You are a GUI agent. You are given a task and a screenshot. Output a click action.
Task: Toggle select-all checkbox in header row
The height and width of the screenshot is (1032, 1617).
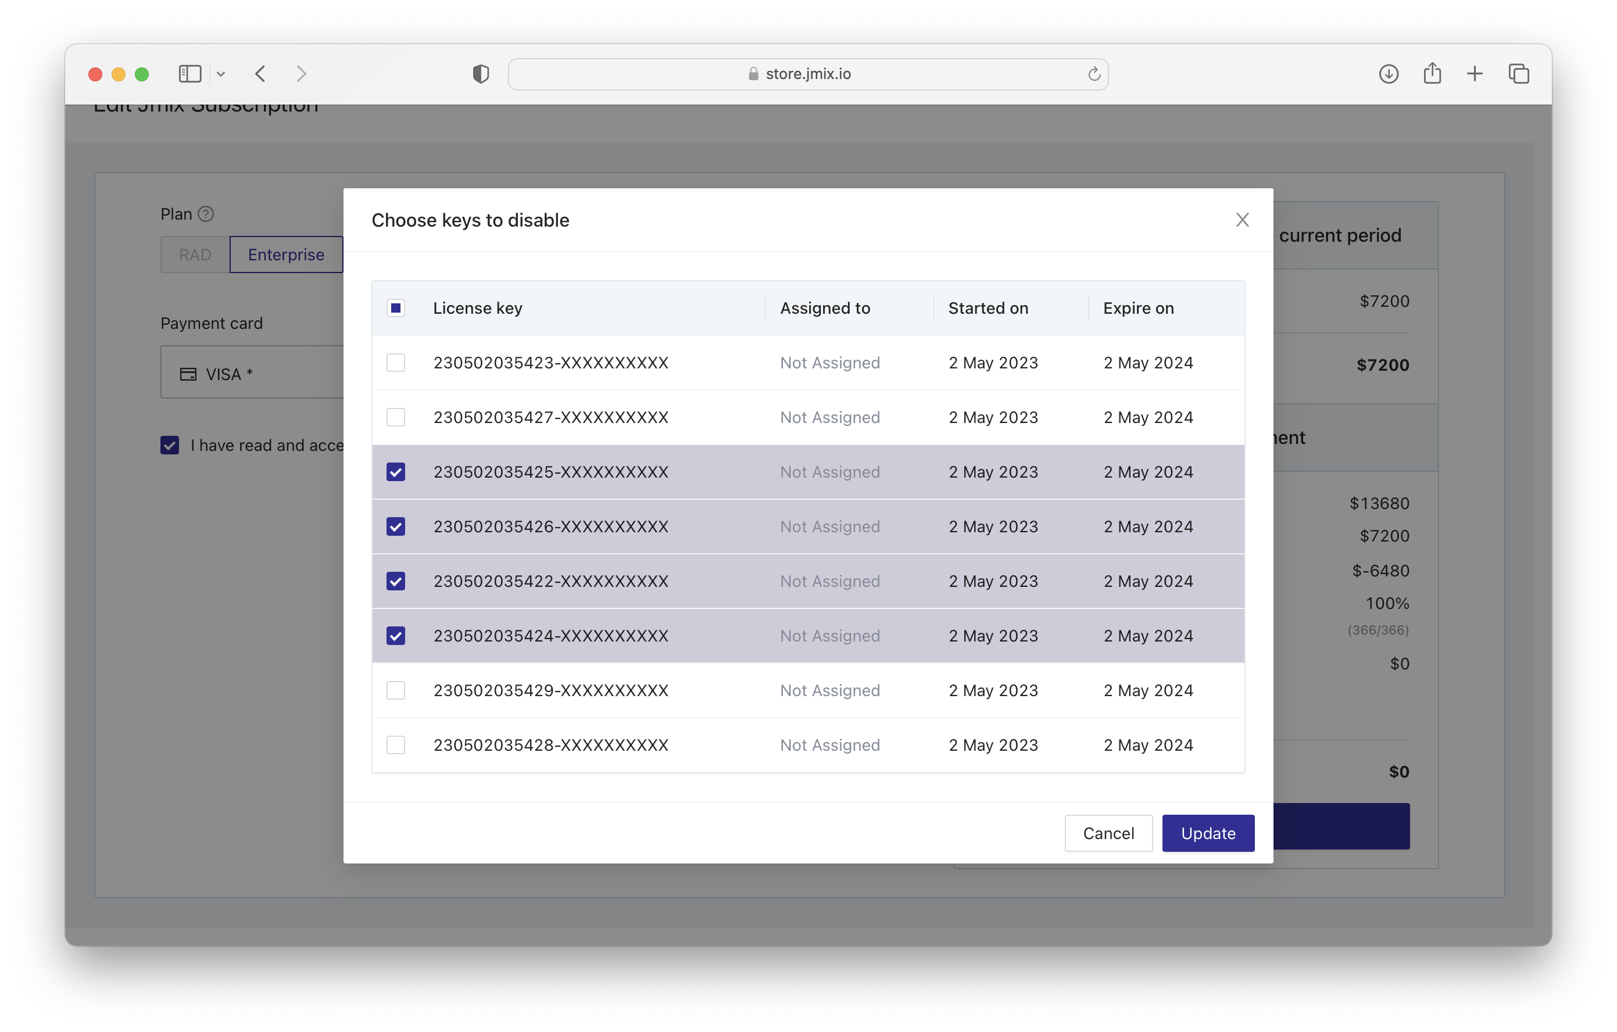tap(395, 307)
